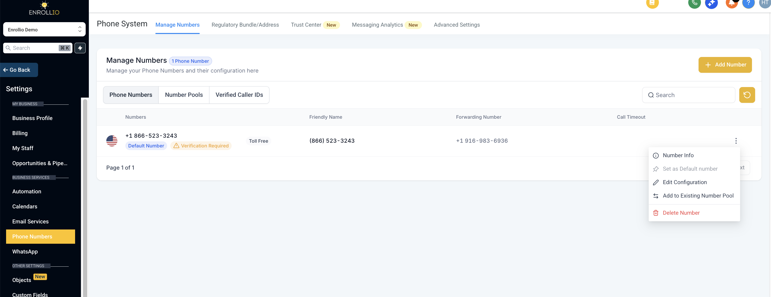Click the numbers table Search field
The width and height of the screenshot is (771, 297).
click(x=689, y=95)
